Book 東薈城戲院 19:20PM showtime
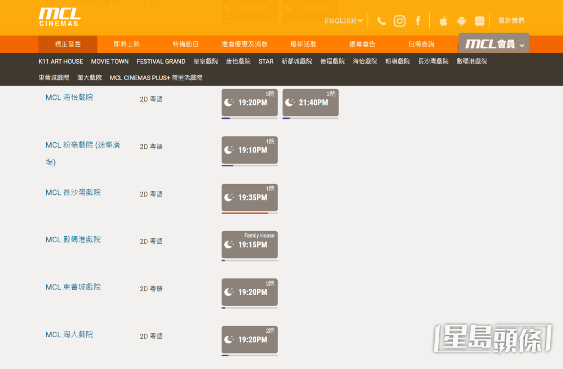The image size is (563, 369). pyautogui.click(x=250, y=292)
